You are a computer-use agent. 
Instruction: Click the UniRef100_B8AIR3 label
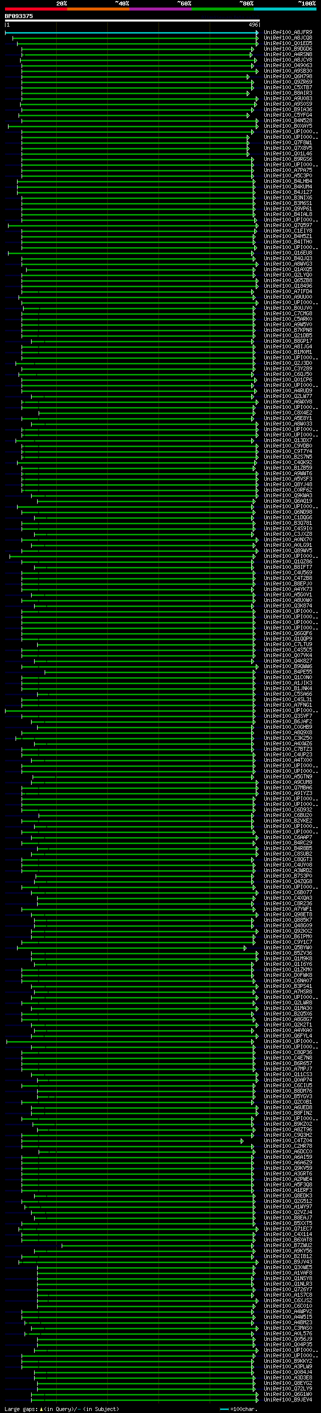pyautogui.click(x=288, y=93)
